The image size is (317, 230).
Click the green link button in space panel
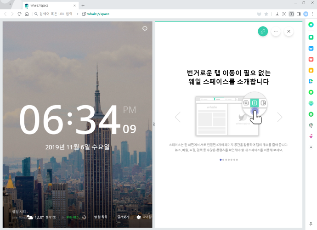(263, 31)
